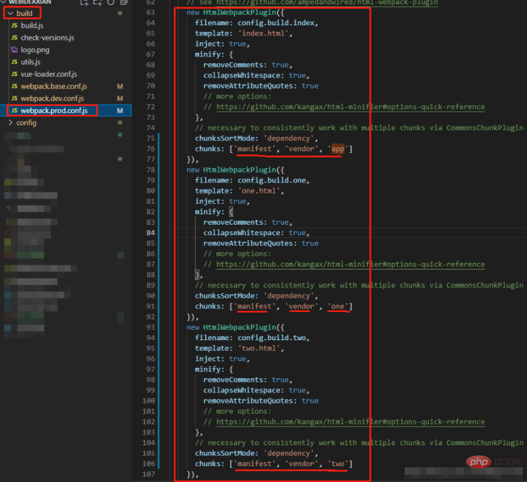Open webpack.base.conf.js file
Image resolution: width=527 pixels, height=482 pixels.
point(53,86)
